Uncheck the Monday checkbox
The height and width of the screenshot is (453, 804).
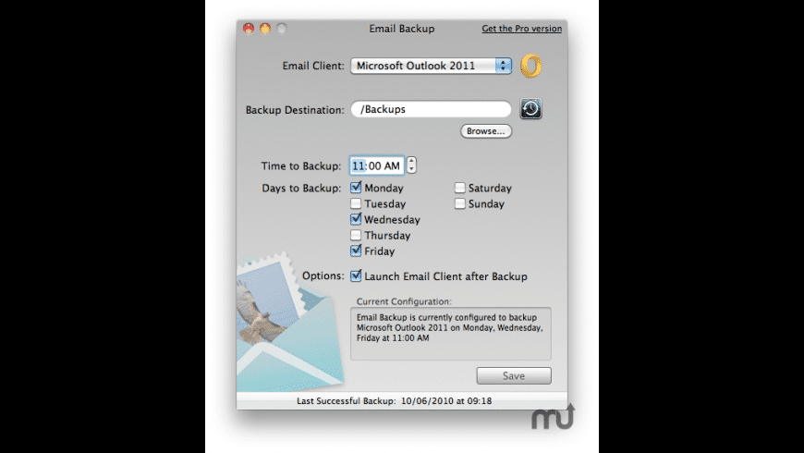[356, 188]
